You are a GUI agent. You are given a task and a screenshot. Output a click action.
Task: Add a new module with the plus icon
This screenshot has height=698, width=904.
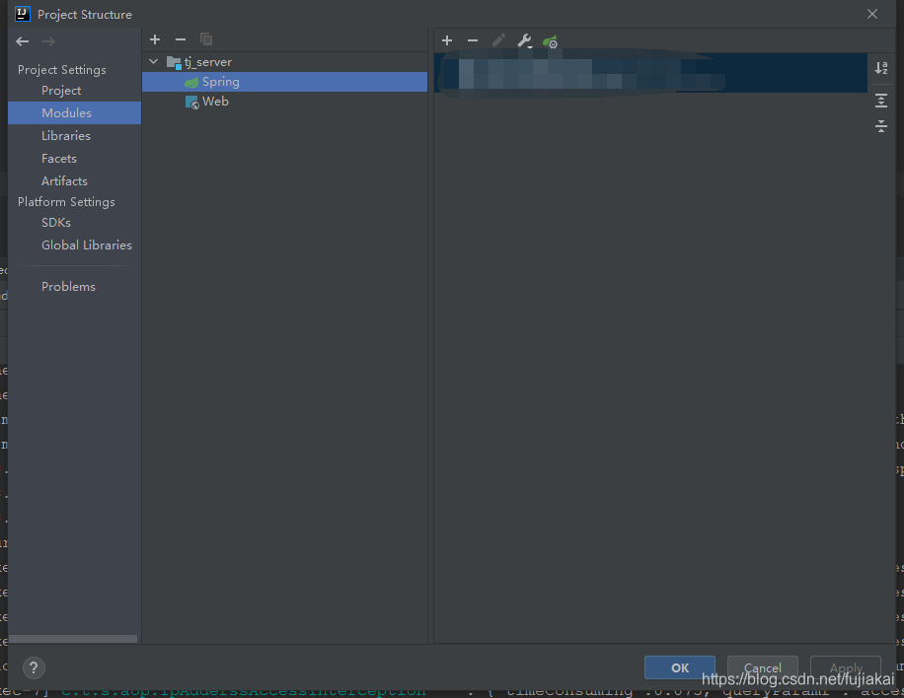tap(155, 39)
